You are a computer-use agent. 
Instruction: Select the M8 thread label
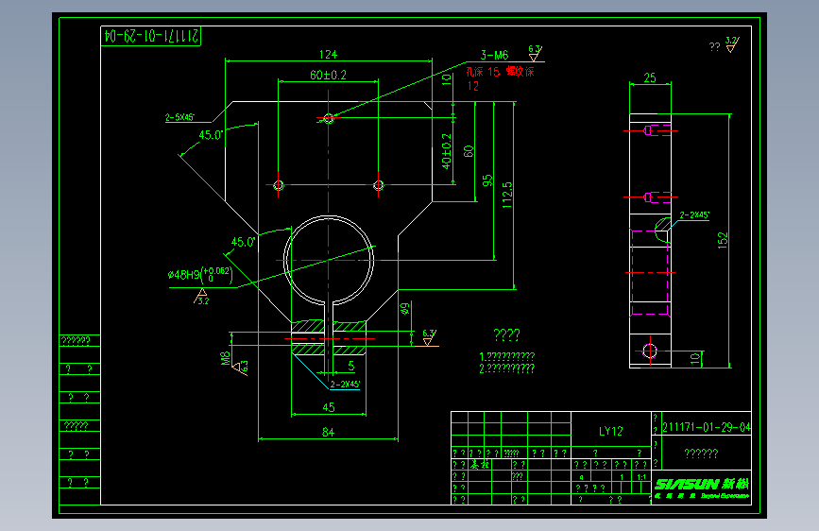[225, 358]
